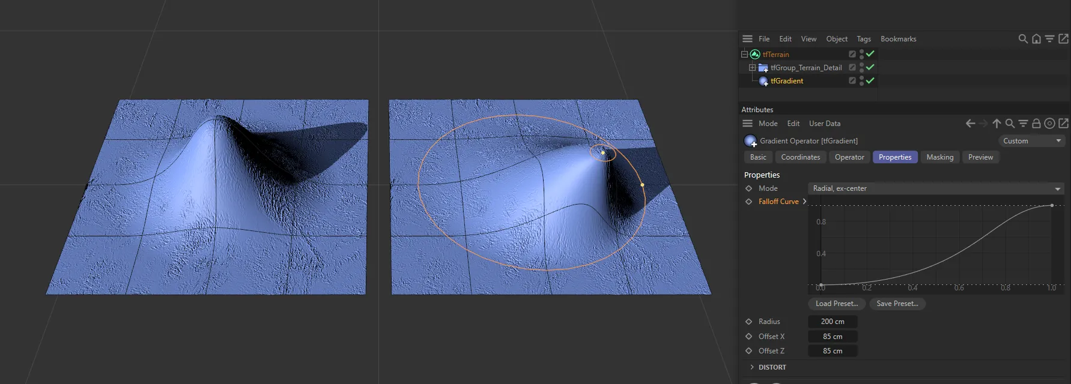This screenshot has height=384, width=1071.
Task: Click keyframe diamond next to Offset X
Action: click(x=748, y=337)
